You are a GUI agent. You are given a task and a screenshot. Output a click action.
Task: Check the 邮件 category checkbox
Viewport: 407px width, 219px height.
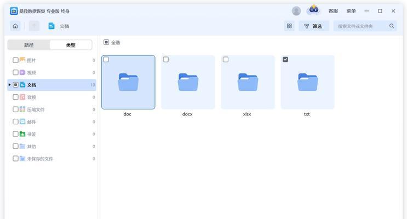[x=15, y=122]
